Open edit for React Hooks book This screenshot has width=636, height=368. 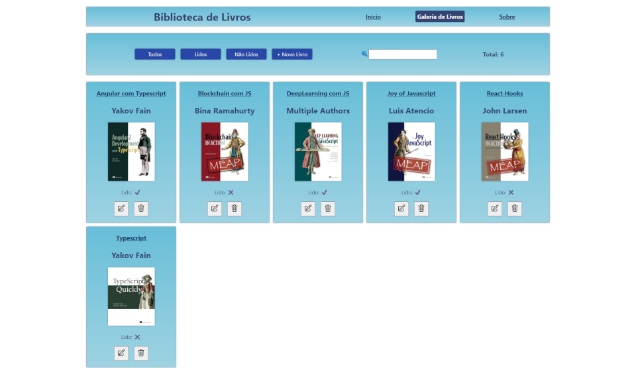coord(495,208)
